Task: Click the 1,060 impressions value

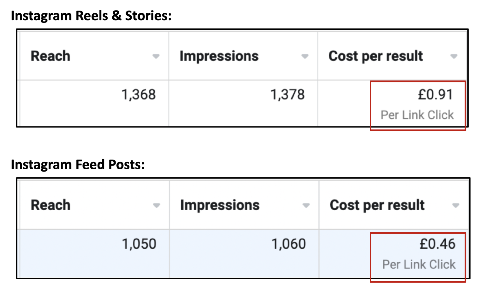Action: [x=288, y=244]
